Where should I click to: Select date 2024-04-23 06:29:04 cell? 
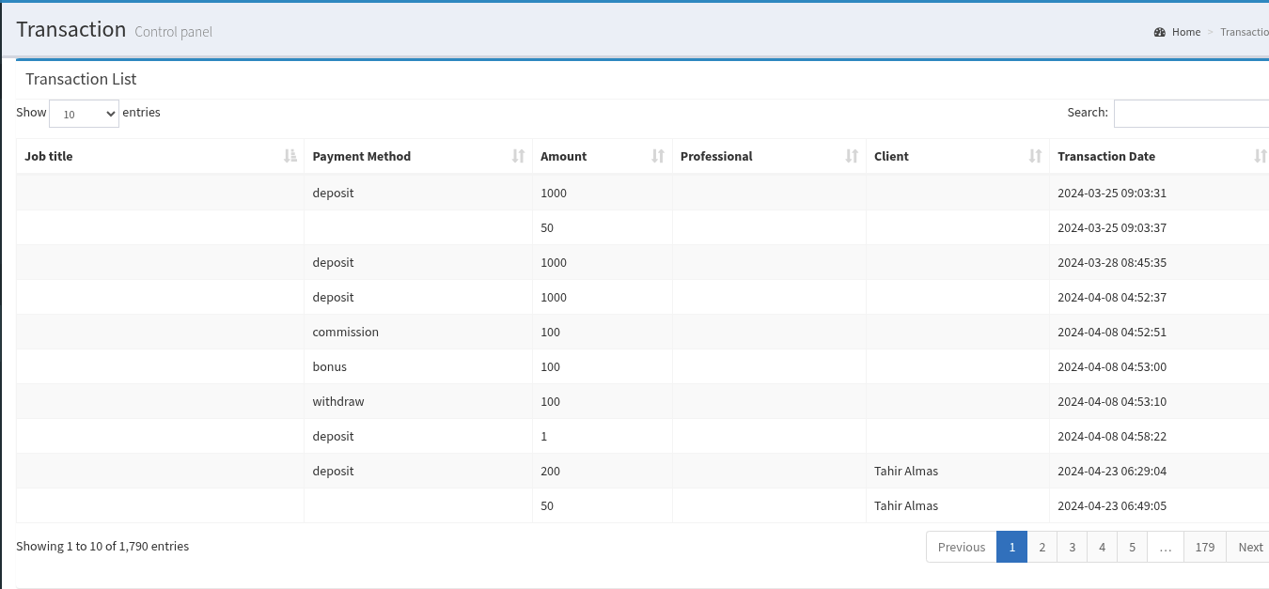pos(1159,471)
